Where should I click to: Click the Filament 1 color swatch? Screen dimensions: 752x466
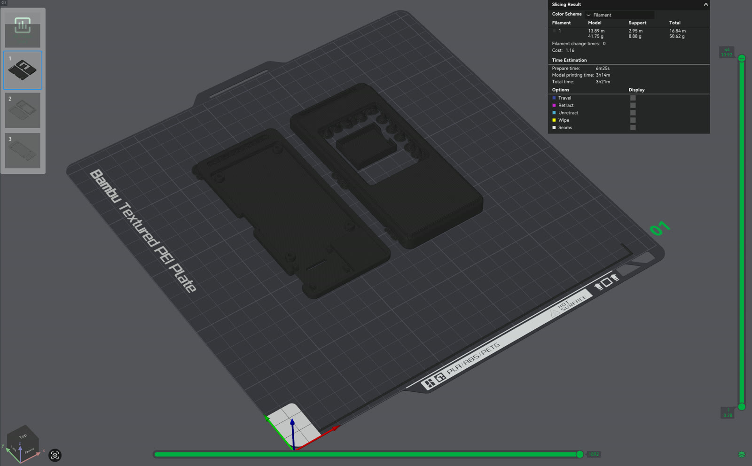[554, 31]
